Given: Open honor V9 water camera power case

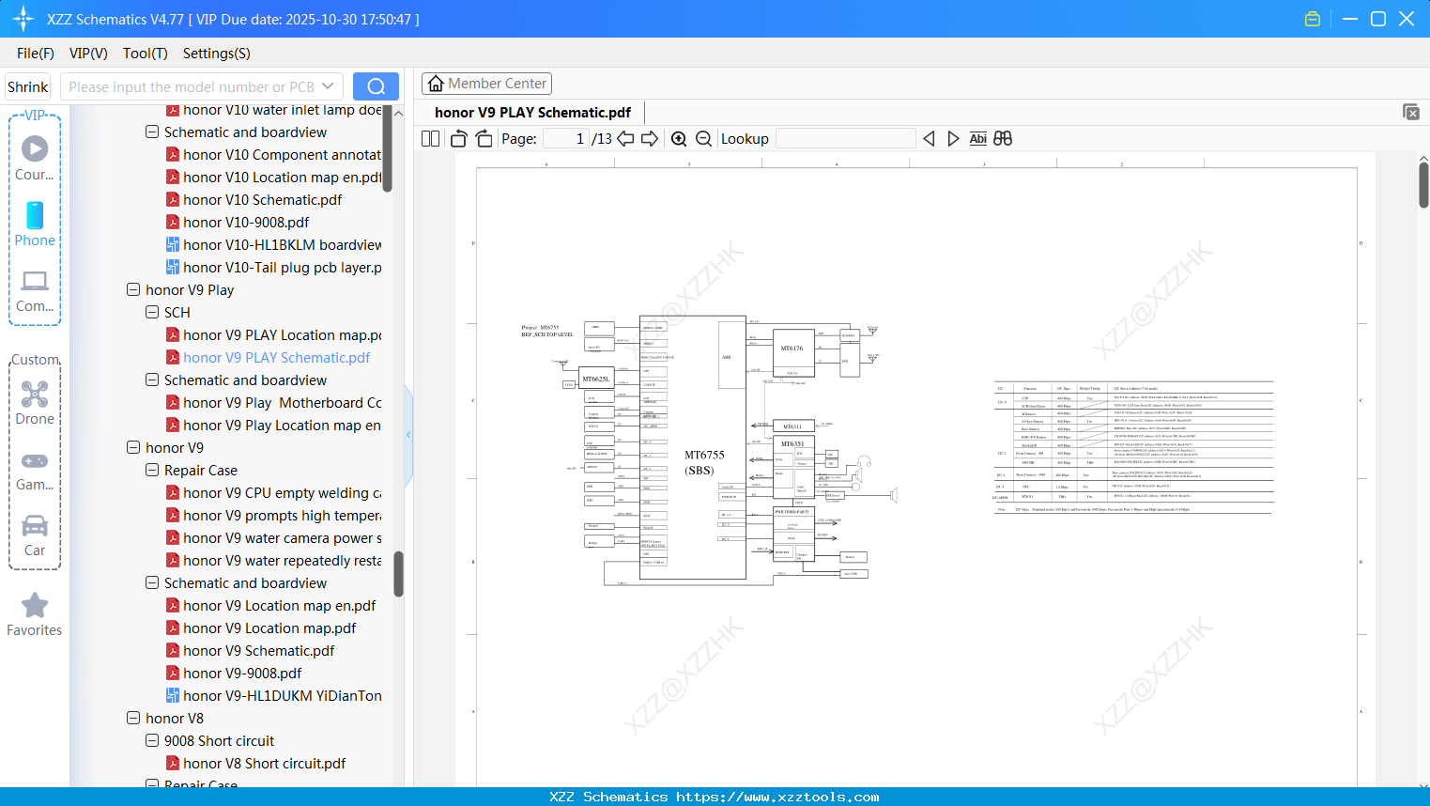Looking at the screenshot, I should 273,538.
